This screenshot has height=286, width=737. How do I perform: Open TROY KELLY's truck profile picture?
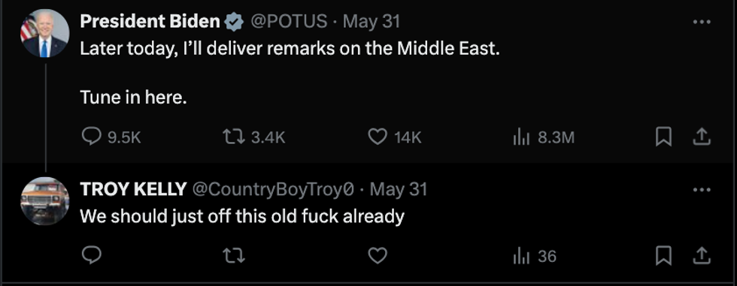pos(44,201)
